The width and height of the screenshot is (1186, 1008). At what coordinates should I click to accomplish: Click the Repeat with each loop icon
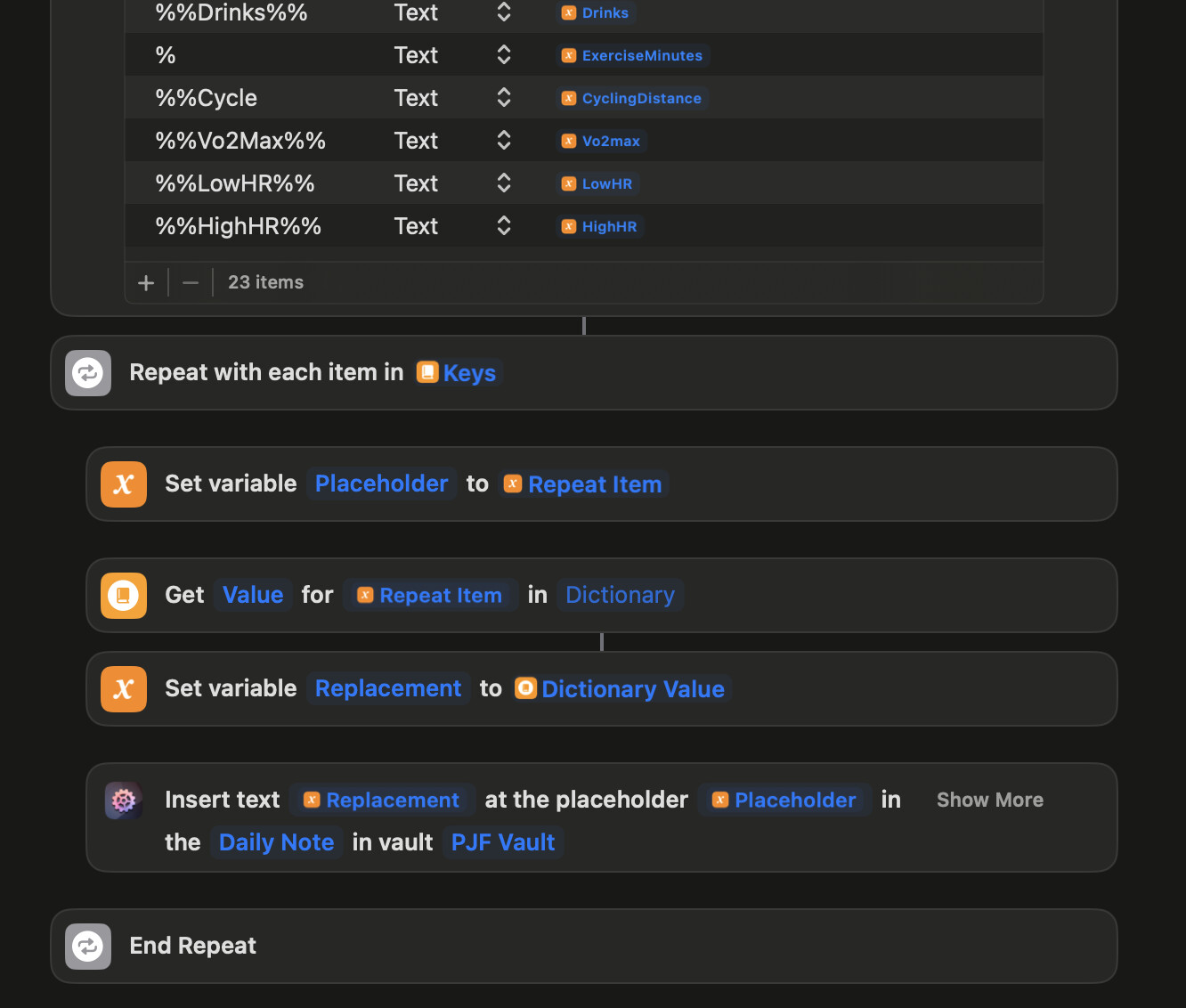coord(88,372)
